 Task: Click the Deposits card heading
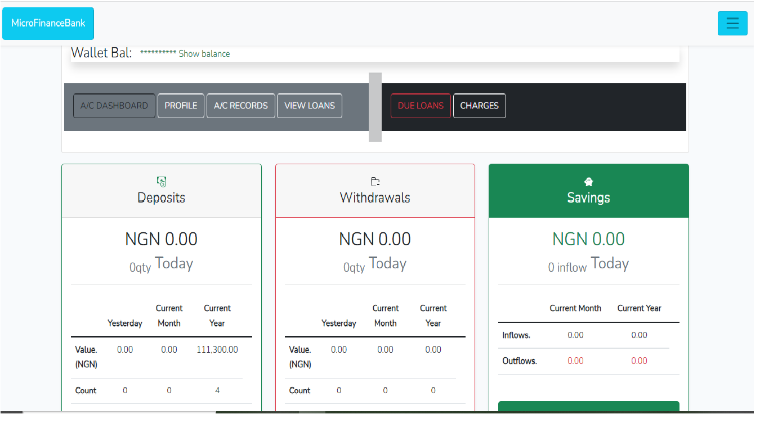coord(162,198)
